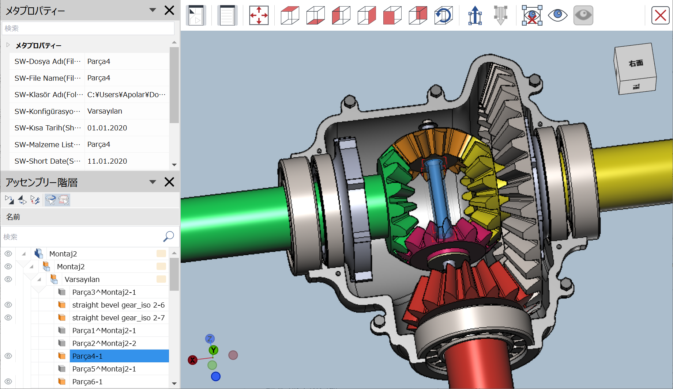Select Parça3^Montaj2-1 in tree
Viewport: 673px width, 389px height.
[104, 292]
